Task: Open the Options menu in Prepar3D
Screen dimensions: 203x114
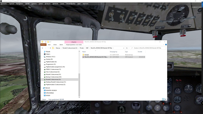Action: [34, 4]
